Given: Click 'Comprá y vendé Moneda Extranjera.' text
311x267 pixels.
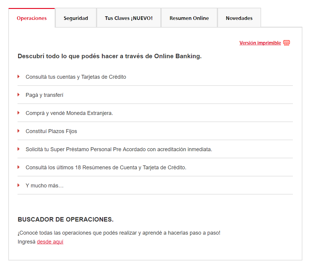Looking at the screenshot, I should coord(69,113).
